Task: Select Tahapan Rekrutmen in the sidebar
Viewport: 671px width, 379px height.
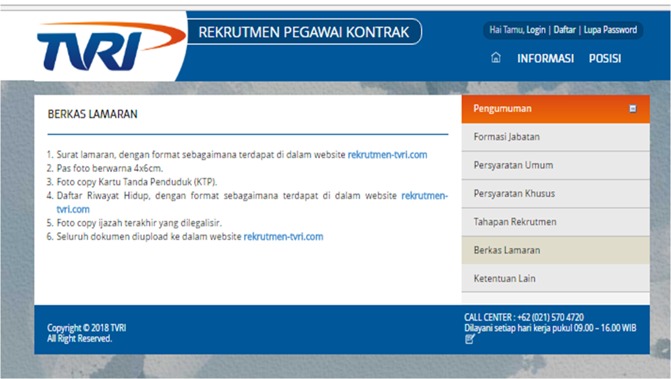Action: pos(556,222)
